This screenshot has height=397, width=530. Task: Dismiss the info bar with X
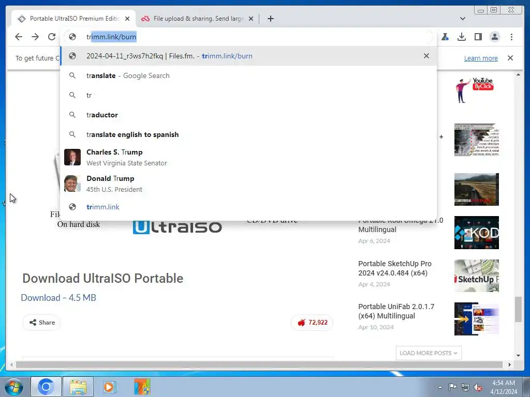[510, 58]
